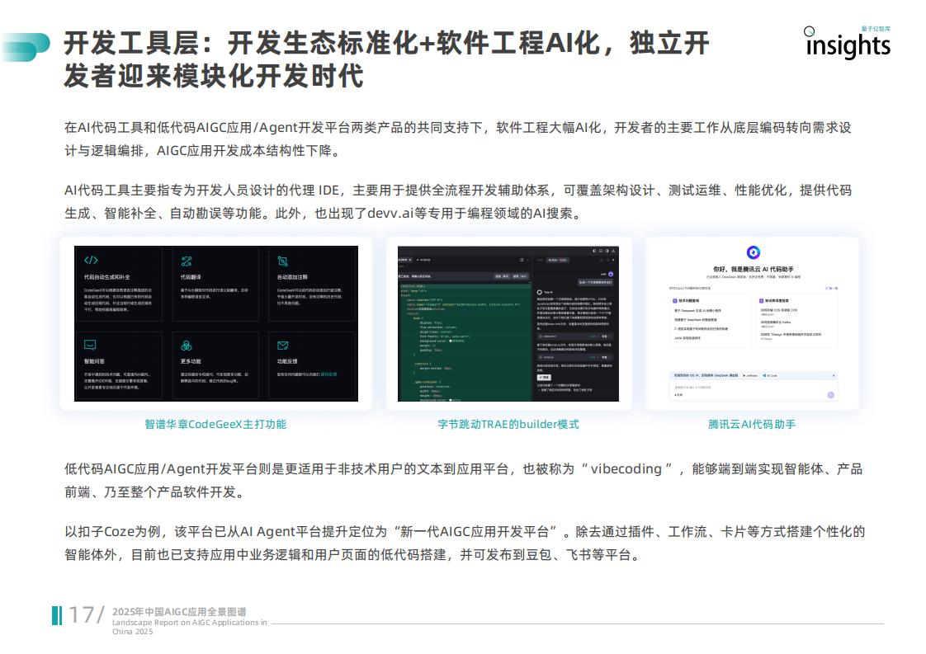
Task: Click the 功能反馈 card heading
Action: (287, 361)
